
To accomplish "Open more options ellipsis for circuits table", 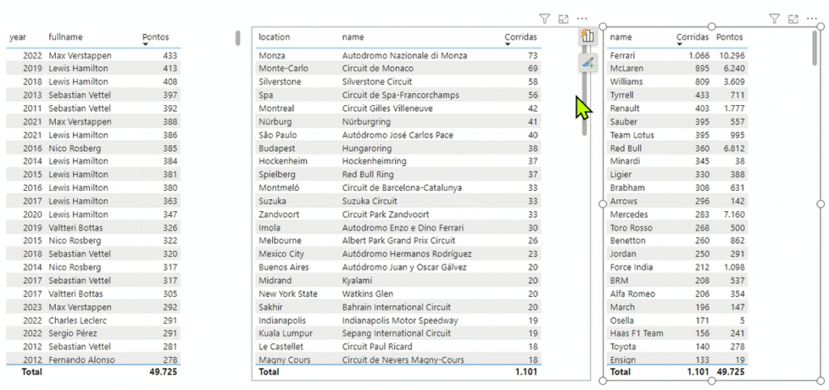I will click(582, 18).
